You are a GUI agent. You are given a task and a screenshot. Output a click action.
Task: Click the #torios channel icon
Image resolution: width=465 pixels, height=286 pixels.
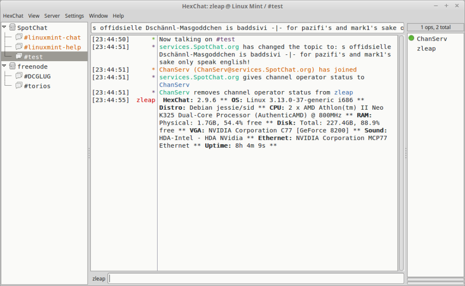click(19, 86)
